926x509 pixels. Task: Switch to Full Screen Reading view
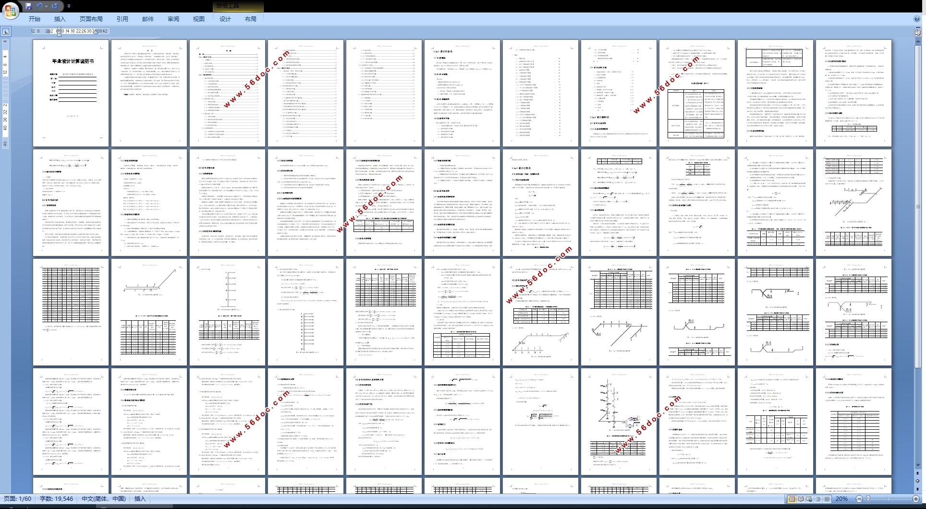tap(801, 499)
